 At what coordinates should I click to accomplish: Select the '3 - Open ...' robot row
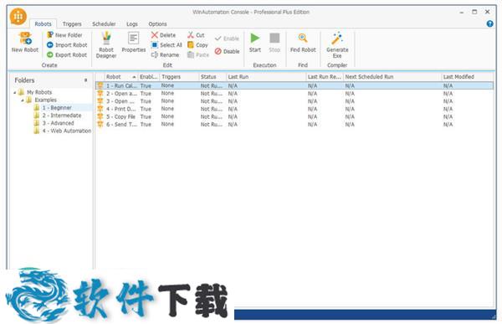coord(295,101)
